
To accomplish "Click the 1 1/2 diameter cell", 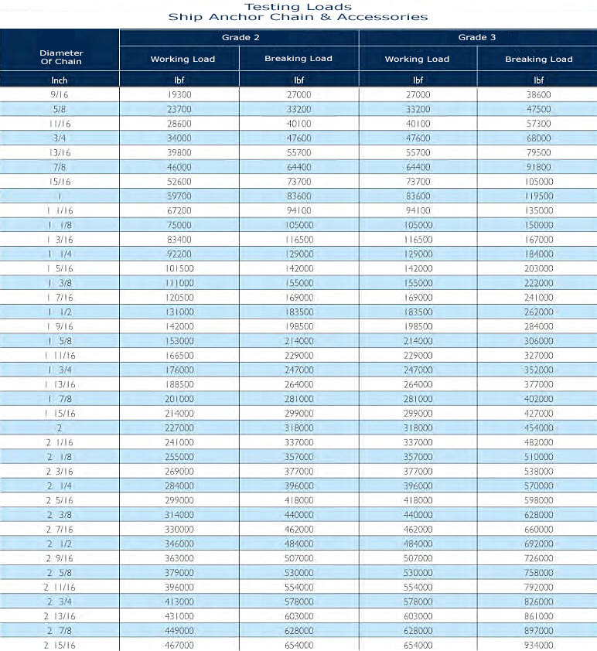I will 60,312.
